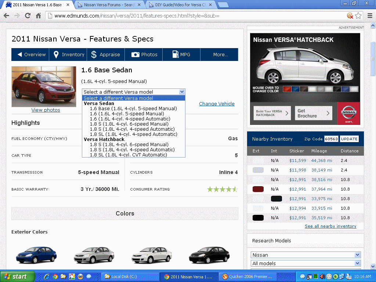Open the $12,994 inventory listing
This screenshot has height=282, width=376.
(297, 208)
